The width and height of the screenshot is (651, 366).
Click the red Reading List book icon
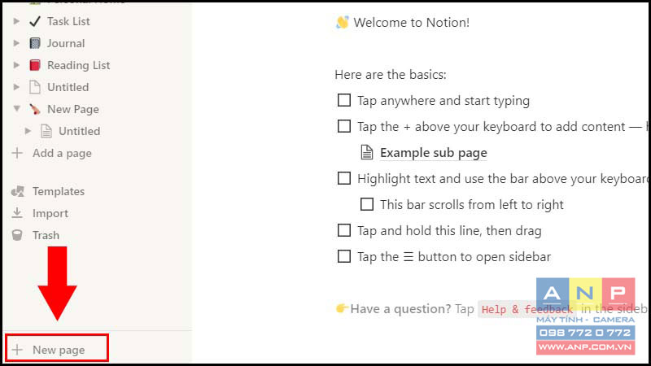(35, 65)
